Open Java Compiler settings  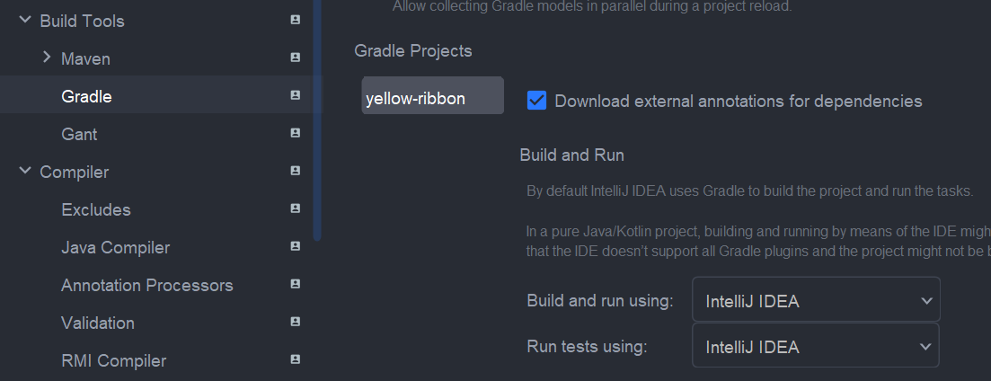click(116, 248)
